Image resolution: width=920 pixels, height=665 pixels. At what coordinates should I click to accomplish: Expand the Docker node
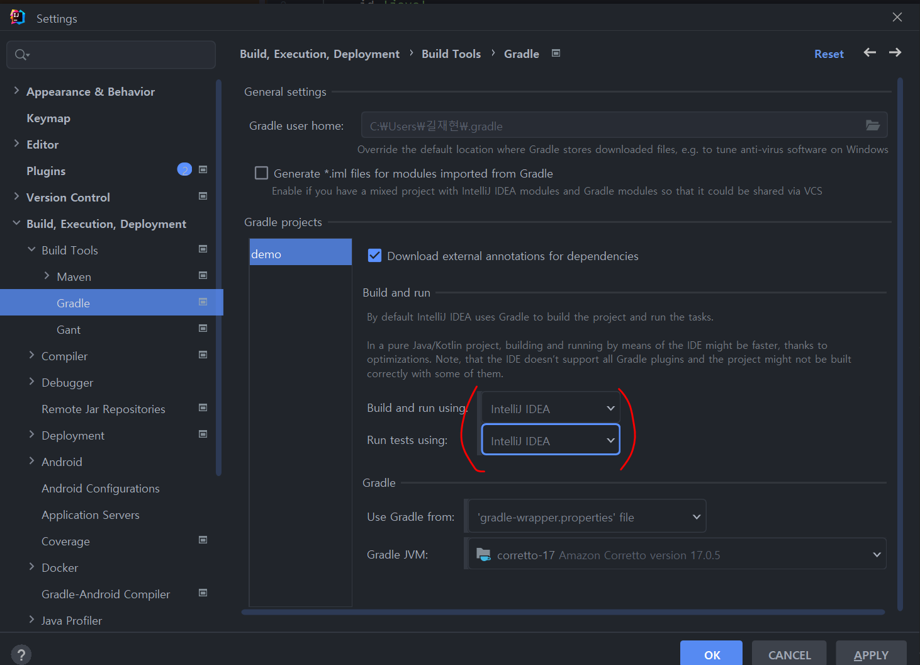[31, 567]
